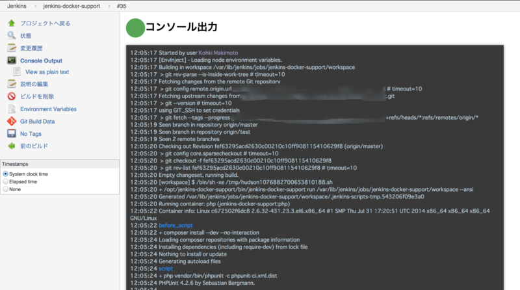Go to 前のビルド previous build
The height and width of the screenshot is (290, 520).
(x=34, y=146)
